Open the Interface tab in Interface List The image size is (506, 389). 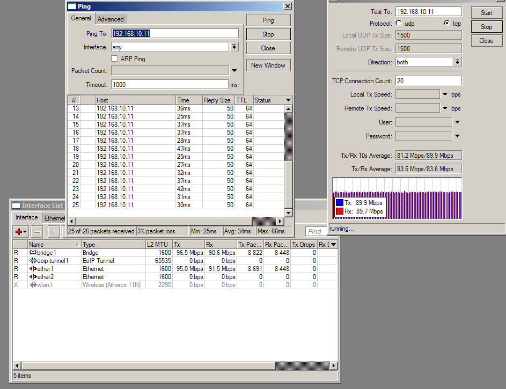tap(26, 218)
